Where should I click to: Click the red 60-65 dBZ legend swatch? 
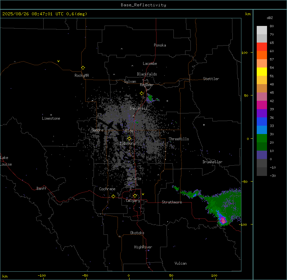[262, 47]
